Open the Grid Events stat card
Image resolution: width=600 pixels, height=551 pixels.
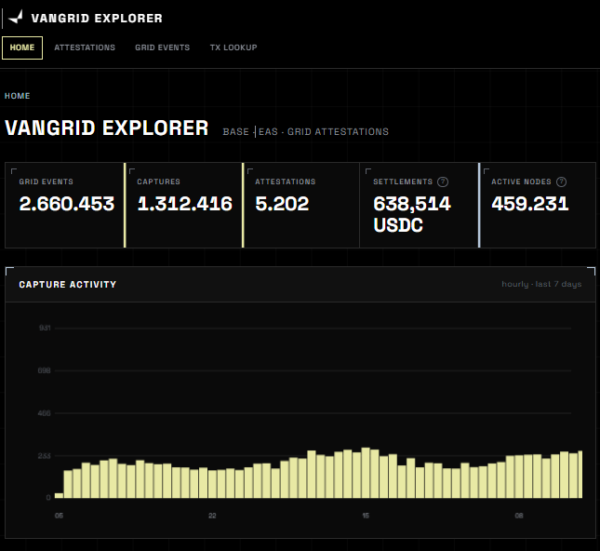[x=64, y=206]
